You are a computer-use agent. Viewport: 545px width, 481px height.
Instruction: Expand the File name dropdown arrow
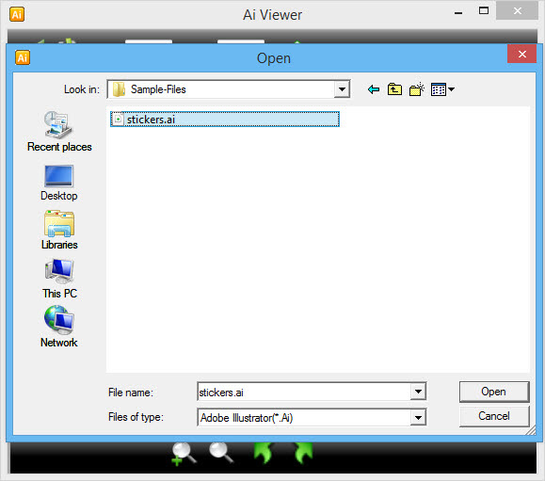point(418,392)
